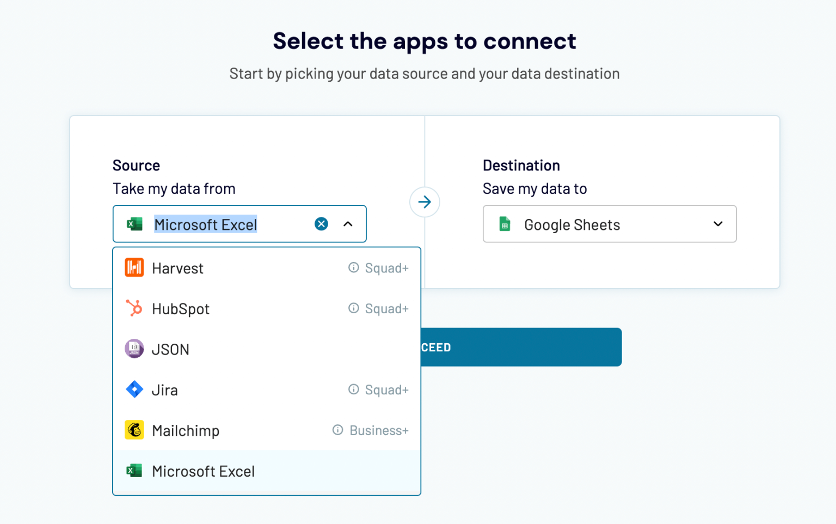836x524 pixels.
Task: Select the Mailchimp monkey icon
Action: click(134, 430)
